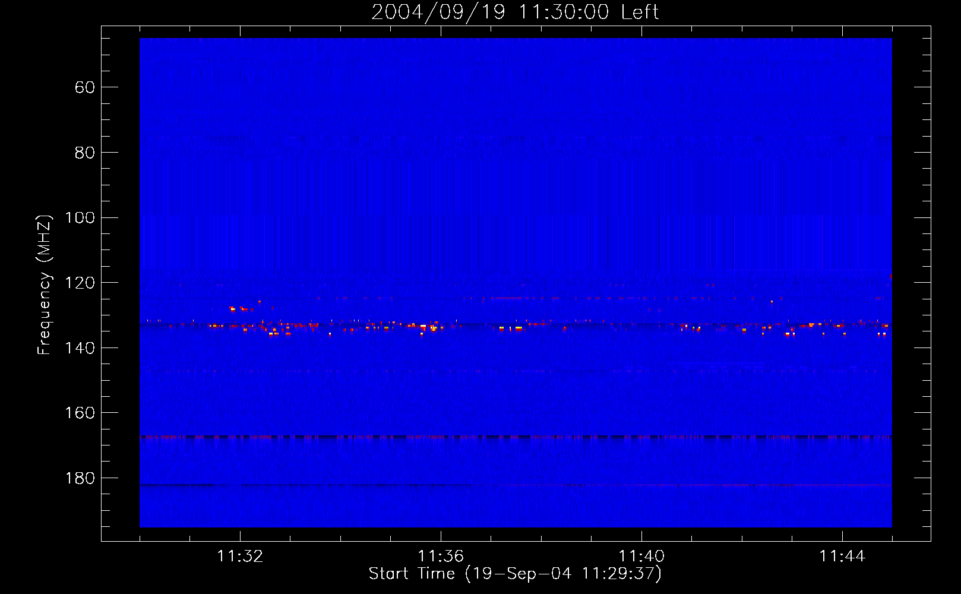Click the 11:40 time tick label
The width and height of the screenshot is (961, 594).
641,557
